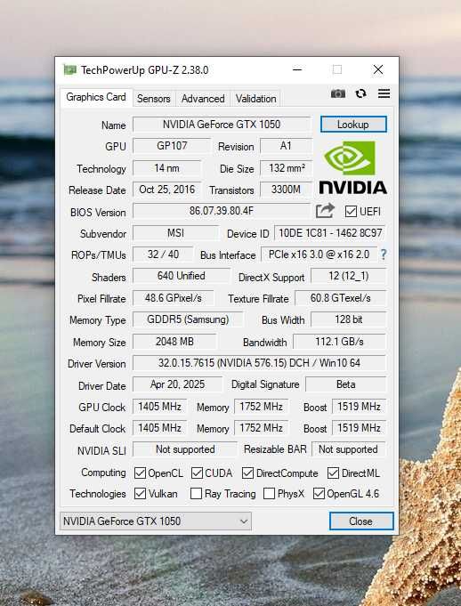The height and width of the screenshot is (606, 461).
Task: Open the hamburger menu icon
Action: coord(384,93)
